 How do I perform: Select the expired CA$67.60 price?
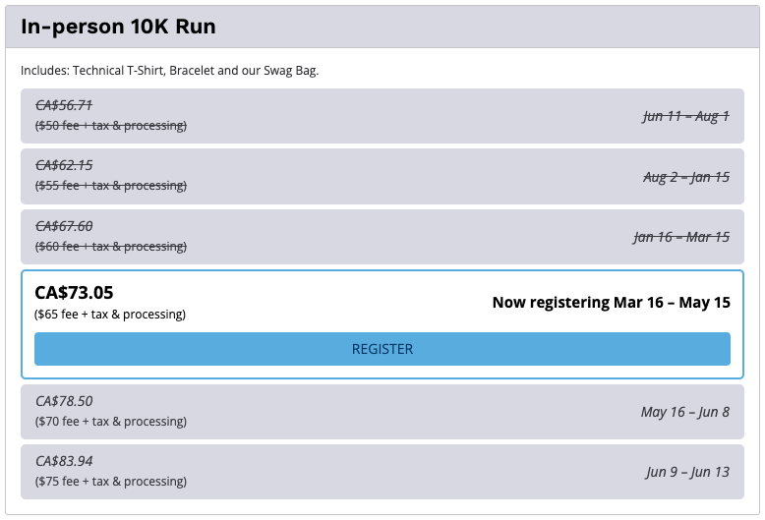64,226
